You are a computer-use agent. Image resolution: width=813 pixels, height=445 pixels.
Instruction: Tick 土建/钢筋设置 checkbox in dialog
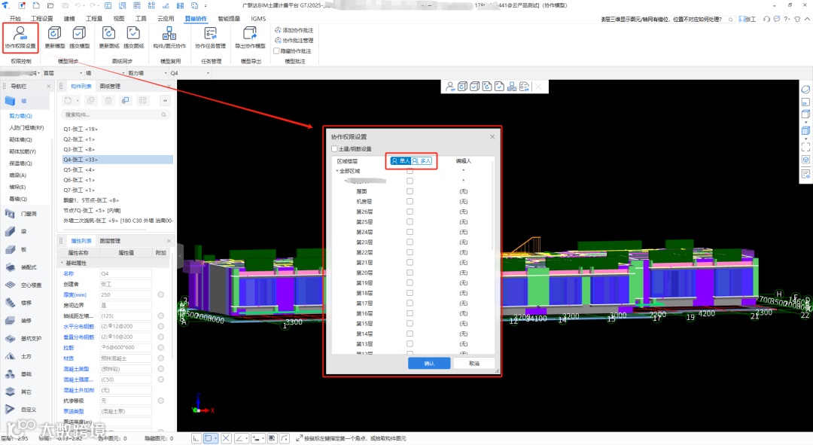[x=335, y=149]
